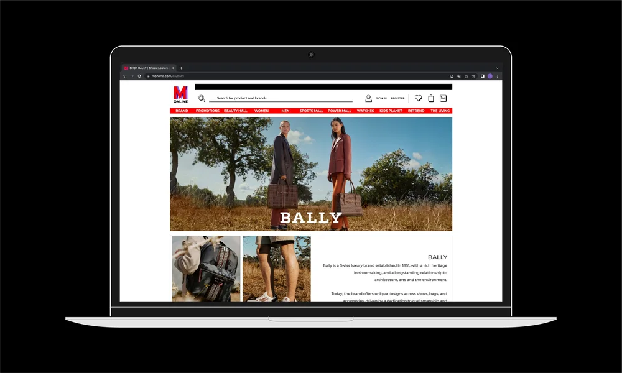Click the icon right of shopping bag
Screen dimensions: 622x373
click(443, 98)
